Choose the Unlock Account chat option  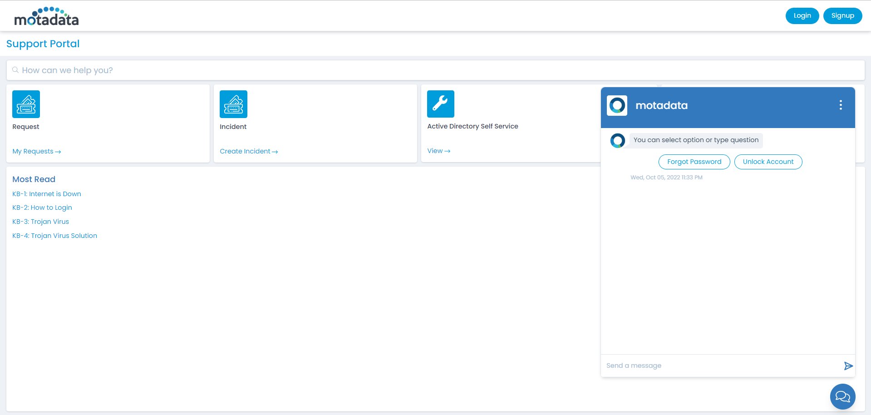pos(768,162)
